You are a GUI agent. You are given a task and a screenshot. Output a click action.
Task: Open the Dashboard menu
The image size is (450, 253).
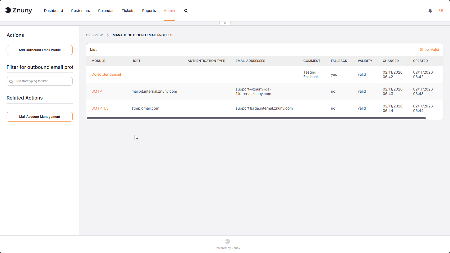pos(53,11)
